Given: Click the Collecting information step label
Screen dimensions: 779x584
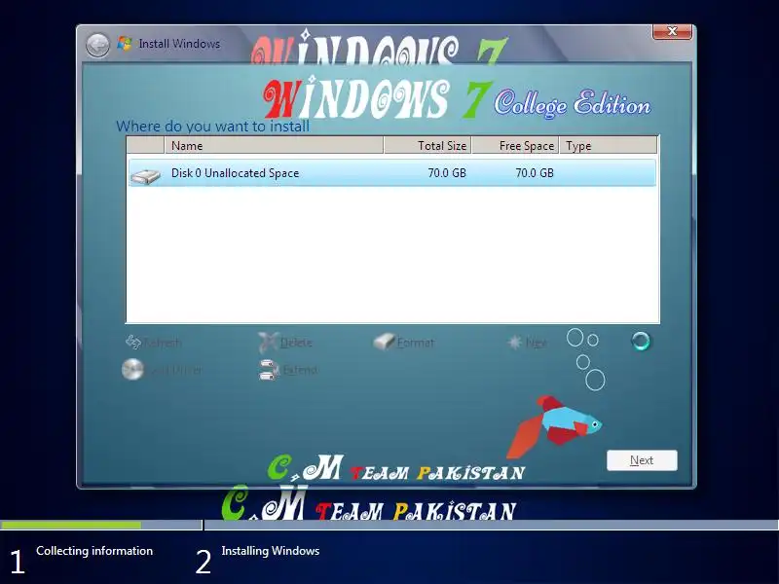Looking at the screenshot, I should pyautogui.click(x=94, y=551).
